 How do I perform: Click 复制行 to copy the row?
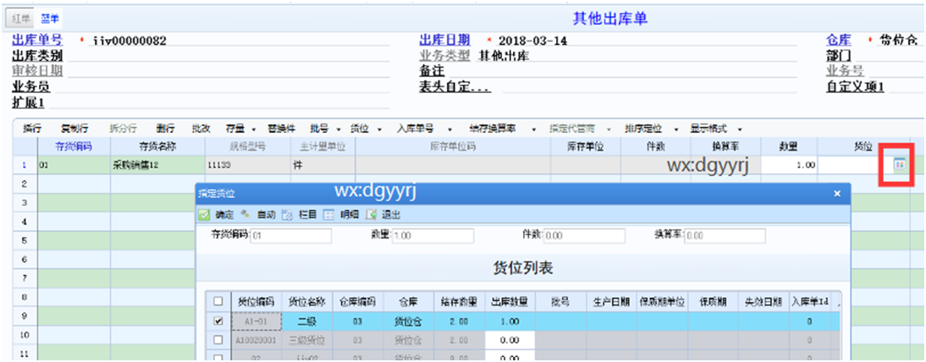(x=74, y=129)
